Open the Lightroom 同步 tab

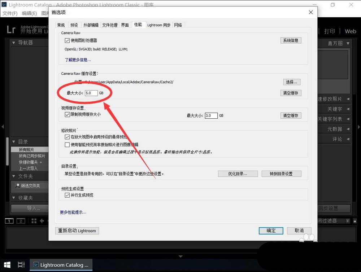pos(159,25)
